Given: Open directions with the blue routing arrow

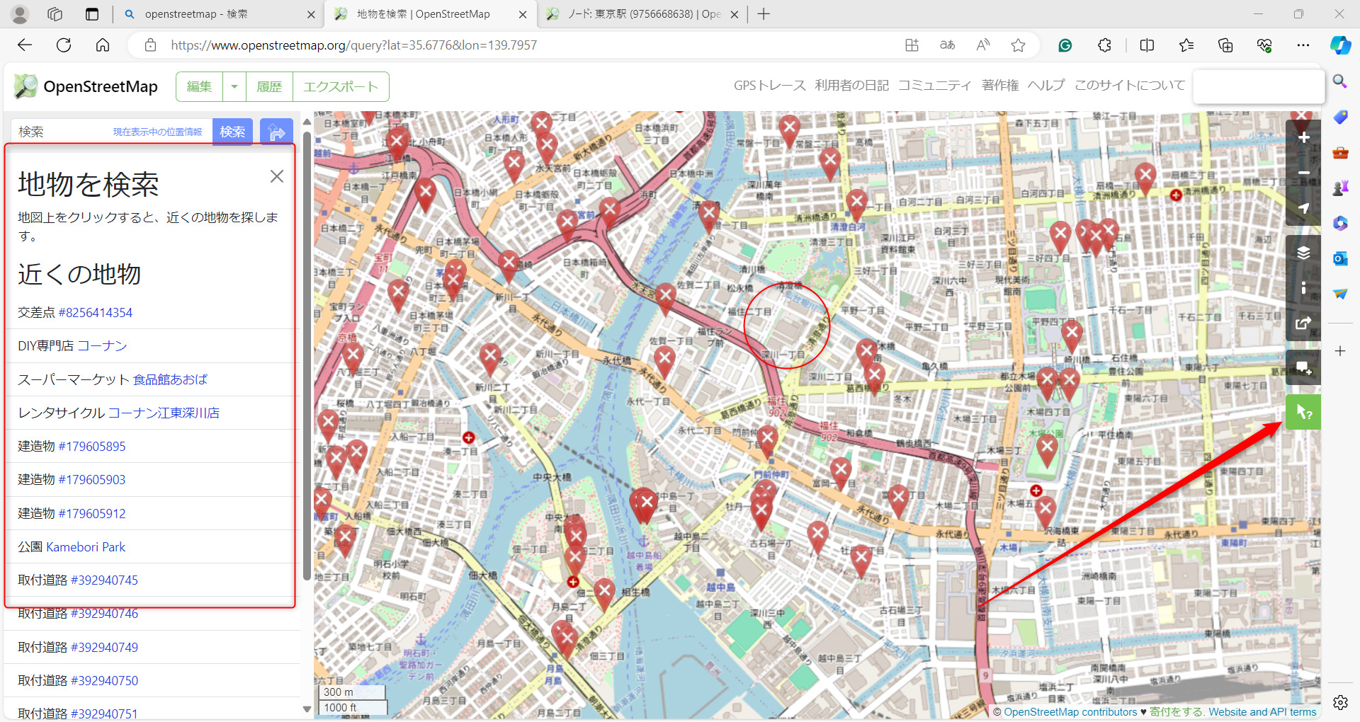Looking at the screenshot, I should tap(276, 131).
